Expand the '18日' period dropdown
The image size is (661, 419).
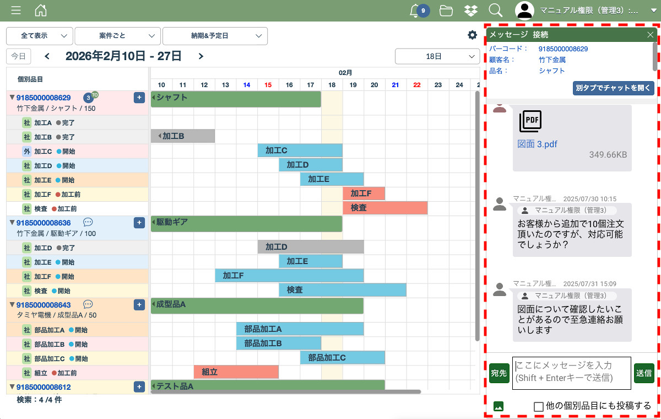(437, 56)
